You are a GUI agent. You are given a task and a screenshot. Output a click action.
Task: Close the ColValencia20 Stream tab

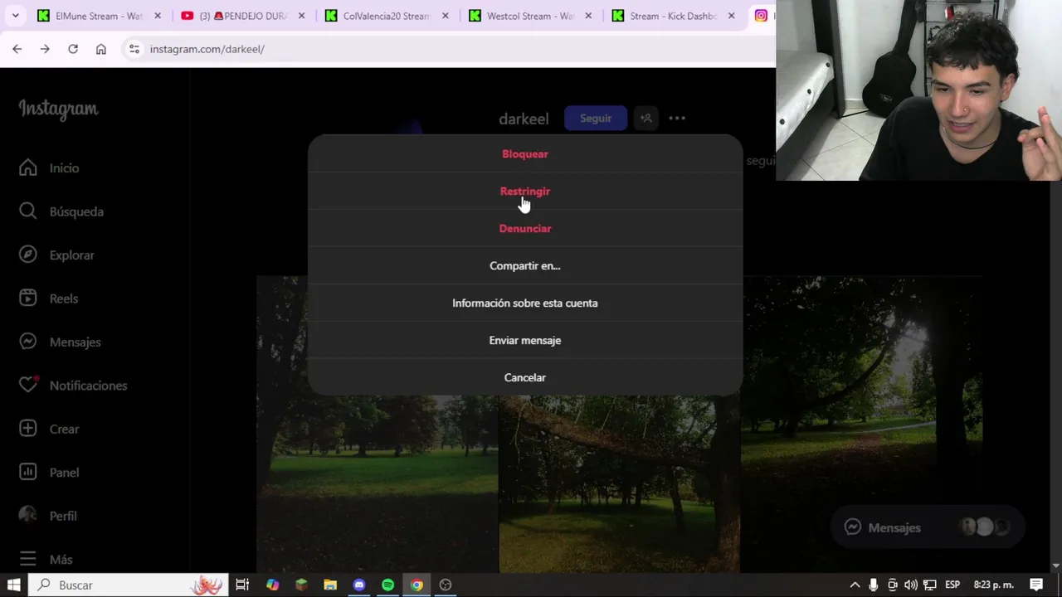445,16
